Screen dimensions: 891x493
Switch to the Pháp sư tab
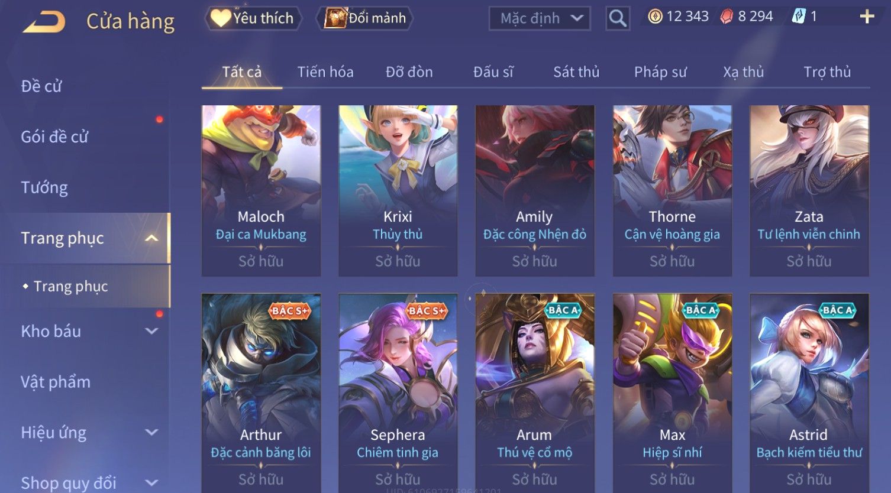[x=660, y=72]
